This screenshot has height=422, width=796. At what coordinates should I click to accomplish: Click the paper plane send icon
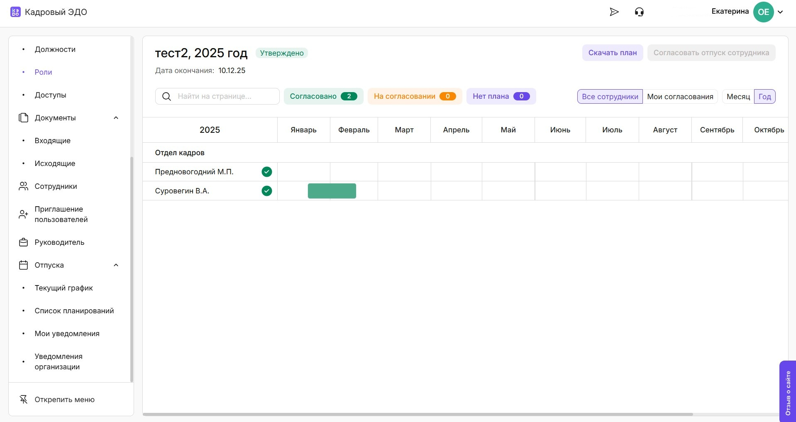pos(614,12)
